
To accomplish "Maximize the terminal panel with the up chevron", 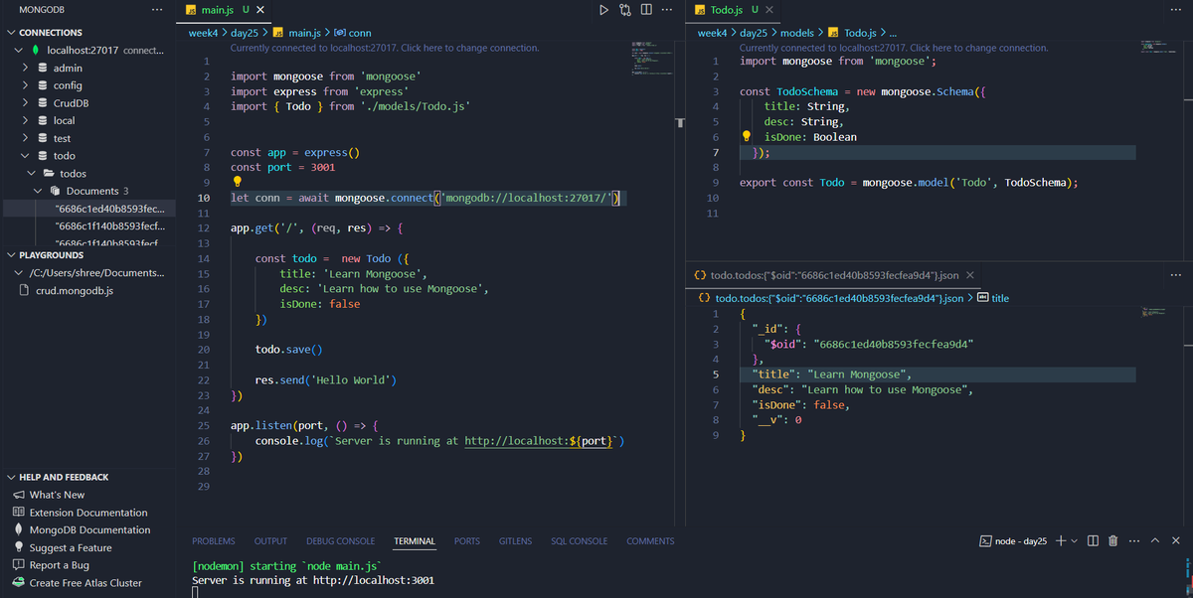I will pyautogui.click(x=1155, y=540).
